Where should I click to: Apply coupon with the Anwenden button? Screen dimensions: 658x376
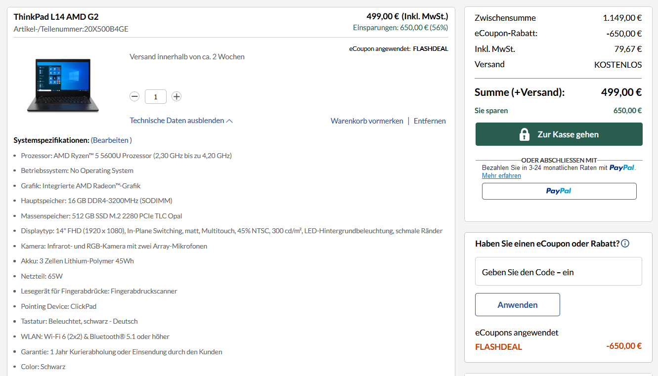[517, 304]
